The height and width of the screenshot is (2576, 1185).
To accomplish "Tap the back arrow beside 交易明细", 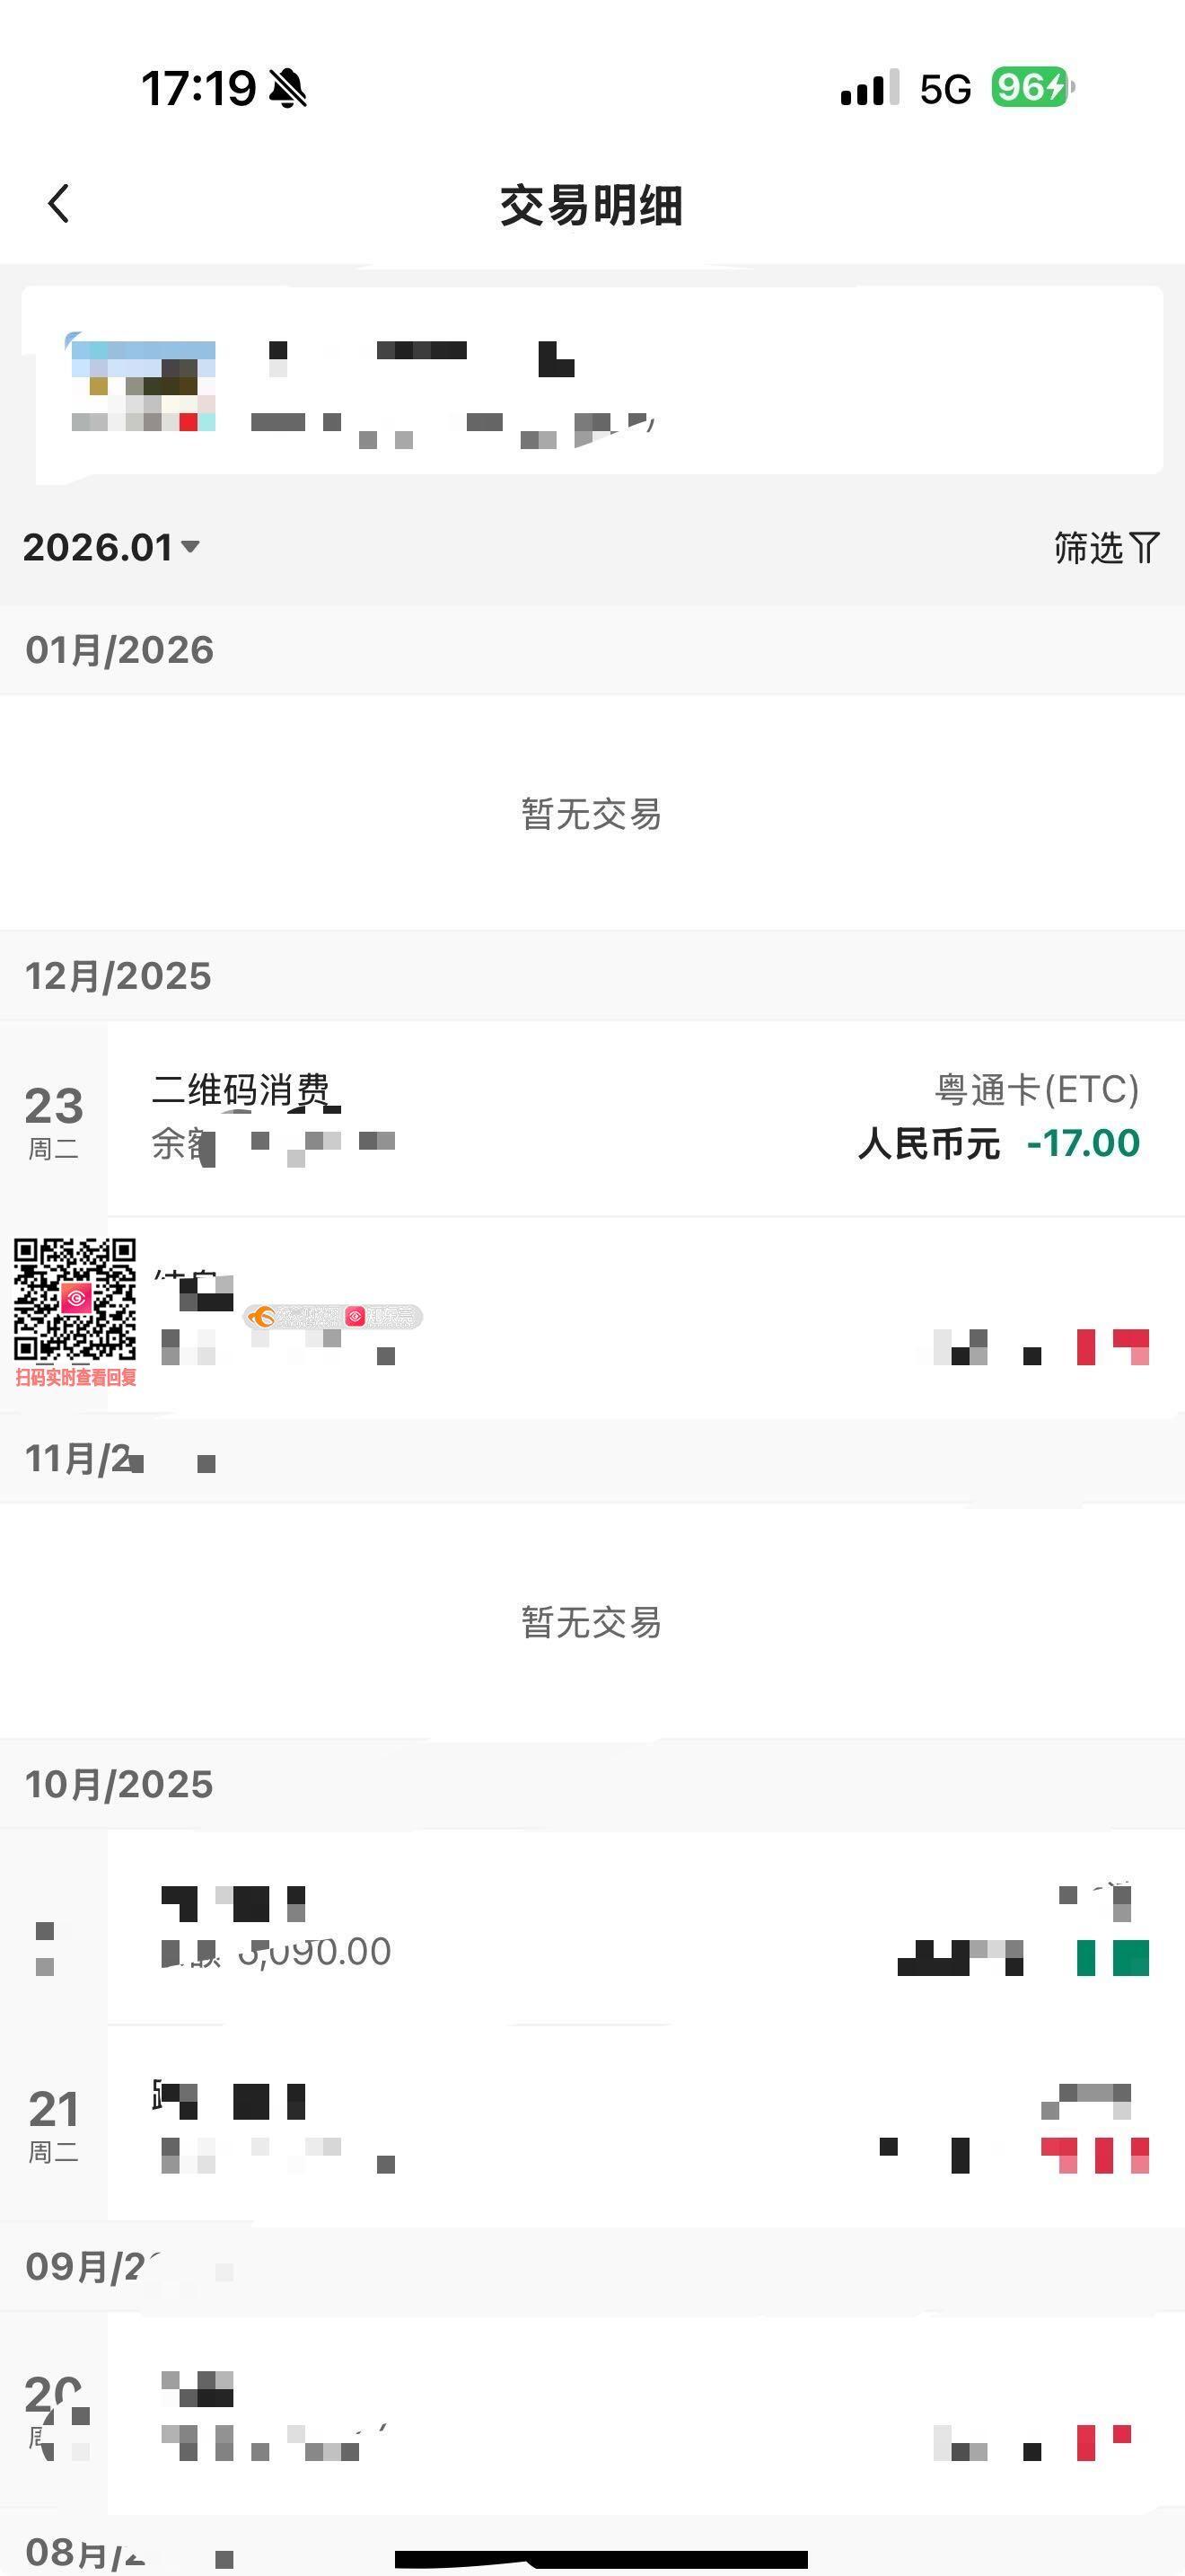I will pyautogui.click(x=59, y=204).
